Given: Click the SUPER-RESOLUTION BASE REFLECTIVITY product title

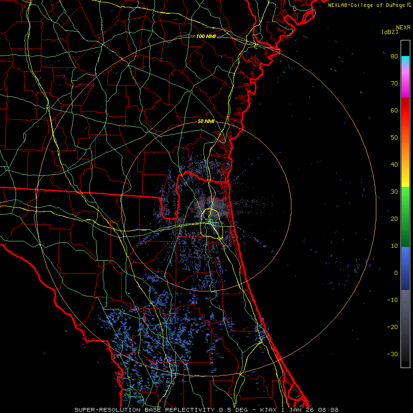Looking at the screenshot, I should [145, 410].
